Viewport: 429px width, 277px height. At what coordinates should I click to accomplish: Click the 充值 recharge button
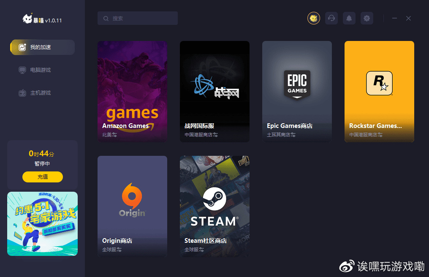[42, 177]
